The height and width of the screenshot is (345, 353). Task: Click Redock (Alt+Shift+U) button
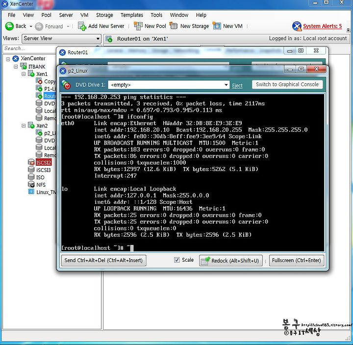(231, 260)
